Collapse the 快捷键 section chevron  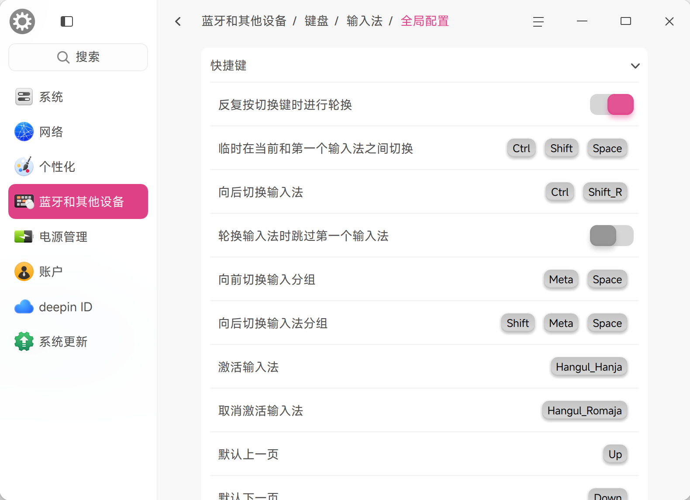635,66
